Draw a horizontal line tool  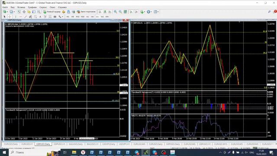point(21,16)
